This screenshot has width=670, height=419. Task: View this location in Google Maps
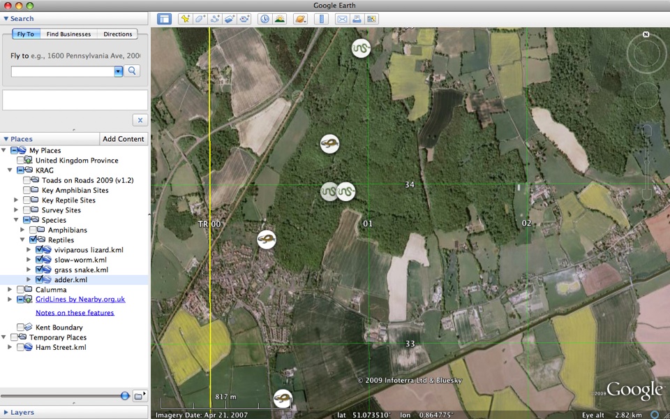click(372, 19)
